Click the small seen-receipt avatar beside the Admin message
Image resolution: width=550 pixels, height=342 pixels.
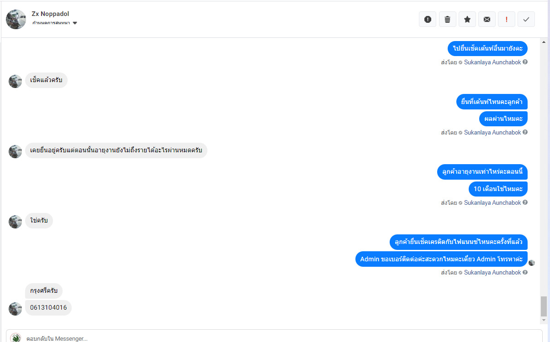[x=532, y=263]
